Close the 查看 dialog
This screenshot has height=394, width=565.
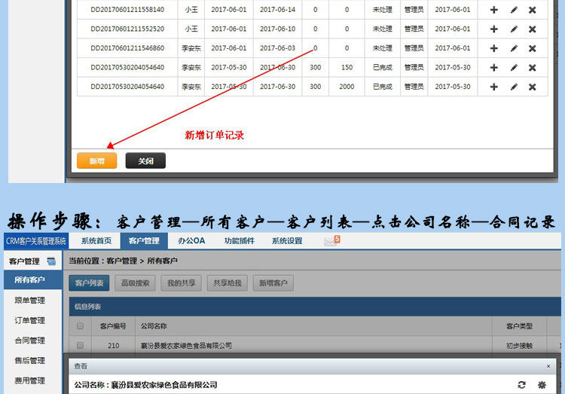point(548,366)
